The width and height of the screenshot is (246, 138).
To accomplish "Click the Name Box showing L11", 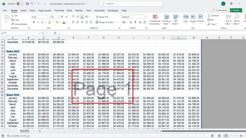I will 21,33.
